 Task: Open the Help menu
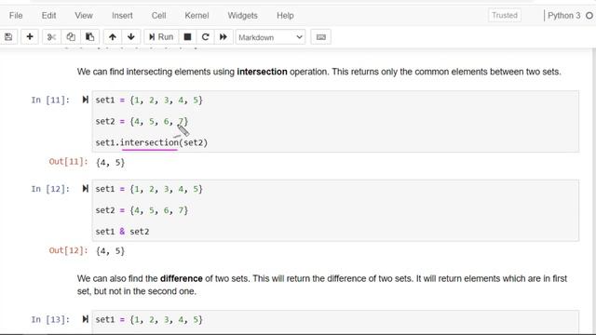[285, 16]
